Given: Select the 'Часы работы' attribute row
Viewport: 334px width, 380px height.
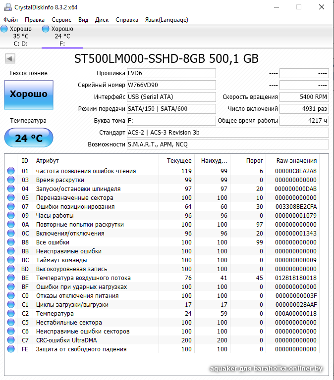Looking at the screenshot, I should click(162, 215).
